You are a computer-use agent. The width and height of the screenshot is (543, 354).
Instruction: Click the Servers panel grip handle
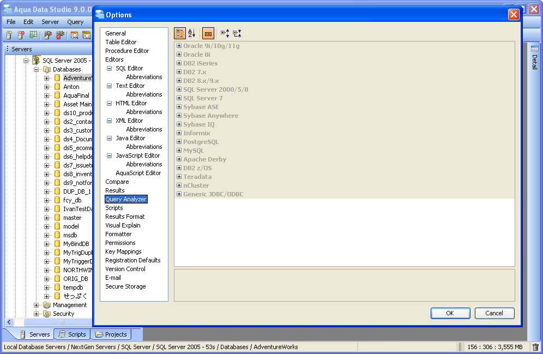pos(8,49)
